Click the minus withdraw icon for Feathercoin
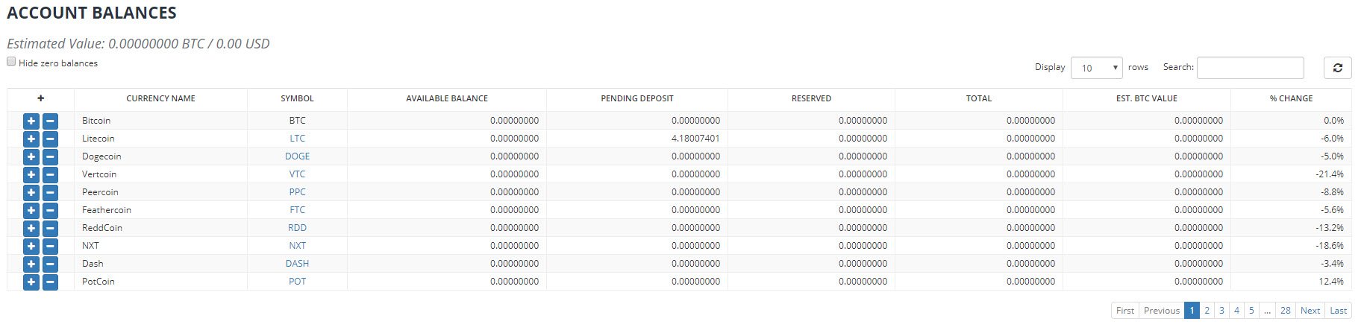1364x336 pixels. coord(50,210)
